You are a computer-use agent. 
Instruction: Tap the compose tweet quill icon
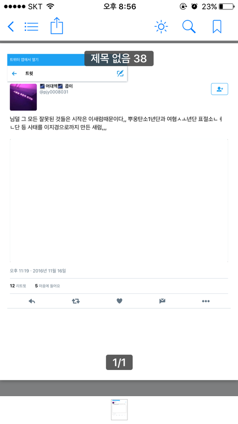tap(120, 73)
